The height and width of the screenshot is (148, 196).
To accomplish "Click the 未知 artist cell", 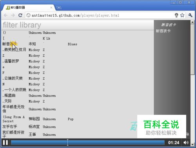I will point(32,44).
